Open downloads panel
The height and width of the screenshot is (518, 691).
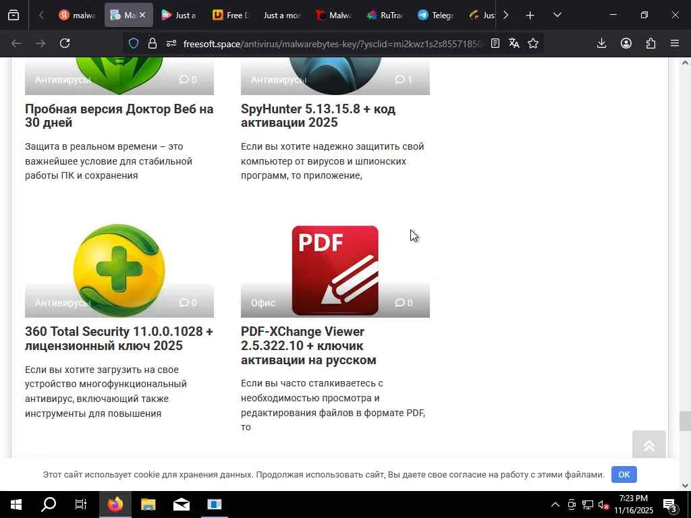click(x=601, y=43)
